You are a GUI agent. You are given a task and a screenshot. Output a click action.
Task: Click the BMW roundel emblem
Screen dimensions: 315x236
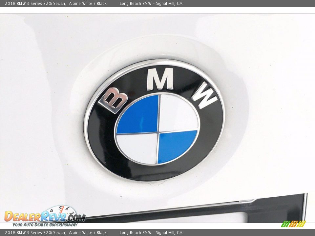pyautogui.click(x=154, y=120)
